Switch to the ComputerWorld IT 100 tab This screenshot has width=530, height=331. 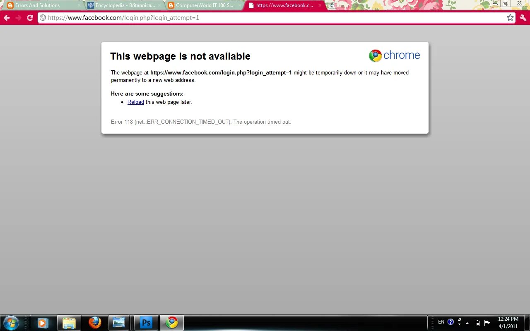(205, 5)
